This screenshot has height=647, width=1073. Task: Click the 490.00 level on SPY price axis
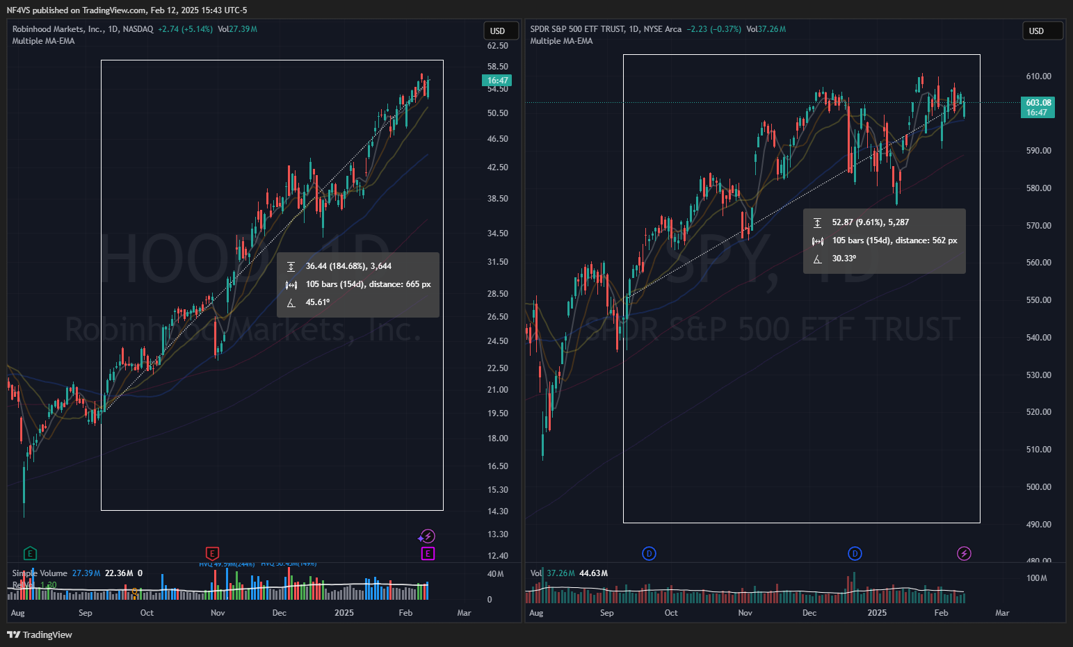(x=1038, y=525)
